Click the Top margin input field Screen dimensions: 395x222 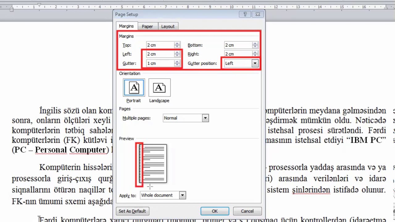pyautogui.click(x=160, y=45)
